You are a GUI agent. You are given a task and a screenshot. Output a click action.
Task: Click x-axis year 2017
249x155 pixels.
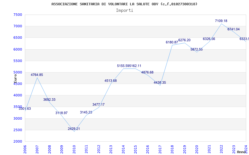(x=160, y=149)
